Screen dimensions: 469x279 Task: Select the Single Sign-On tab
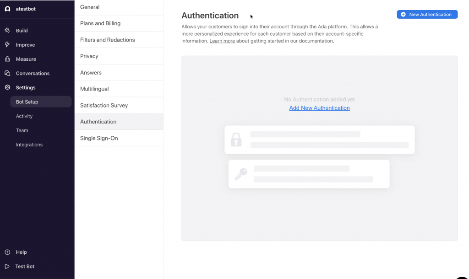119,138
